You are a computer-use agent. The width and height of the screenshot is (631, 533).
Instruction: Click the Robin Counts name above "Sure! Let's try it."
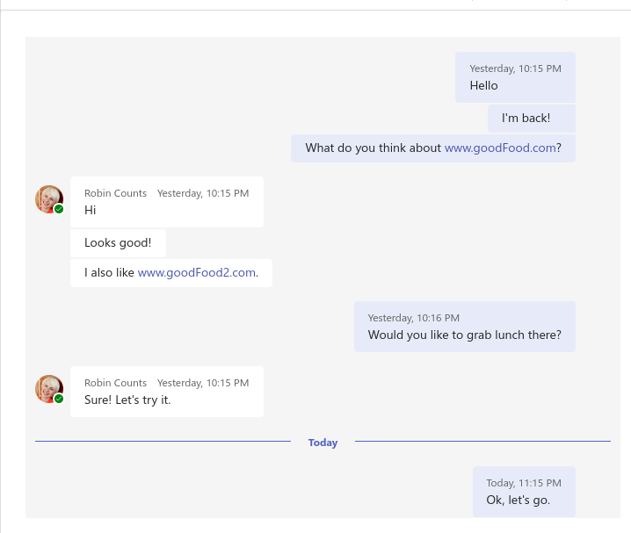115,383
